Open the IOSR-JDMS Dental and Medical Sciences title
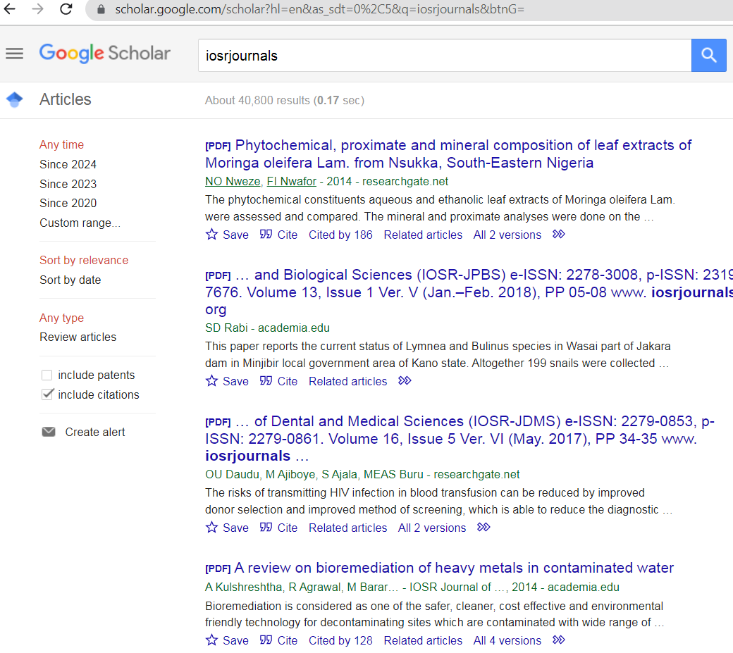The image size is (733, 653). coord(460,438)
